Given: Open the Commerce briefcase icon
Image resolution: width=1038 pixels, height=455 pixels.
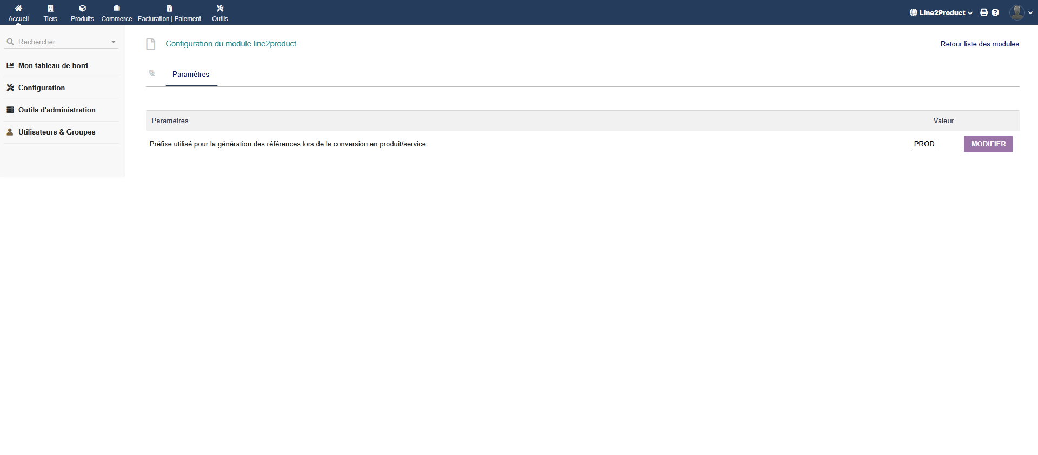Looking at the screenshot, I should (116, 9).
